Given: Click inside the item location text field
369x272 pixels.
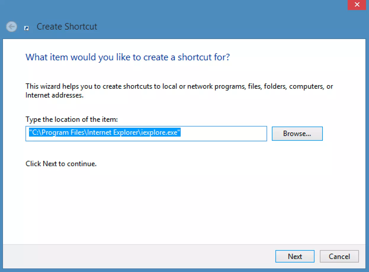Looking at the screenshot, I should pos(146,134).
